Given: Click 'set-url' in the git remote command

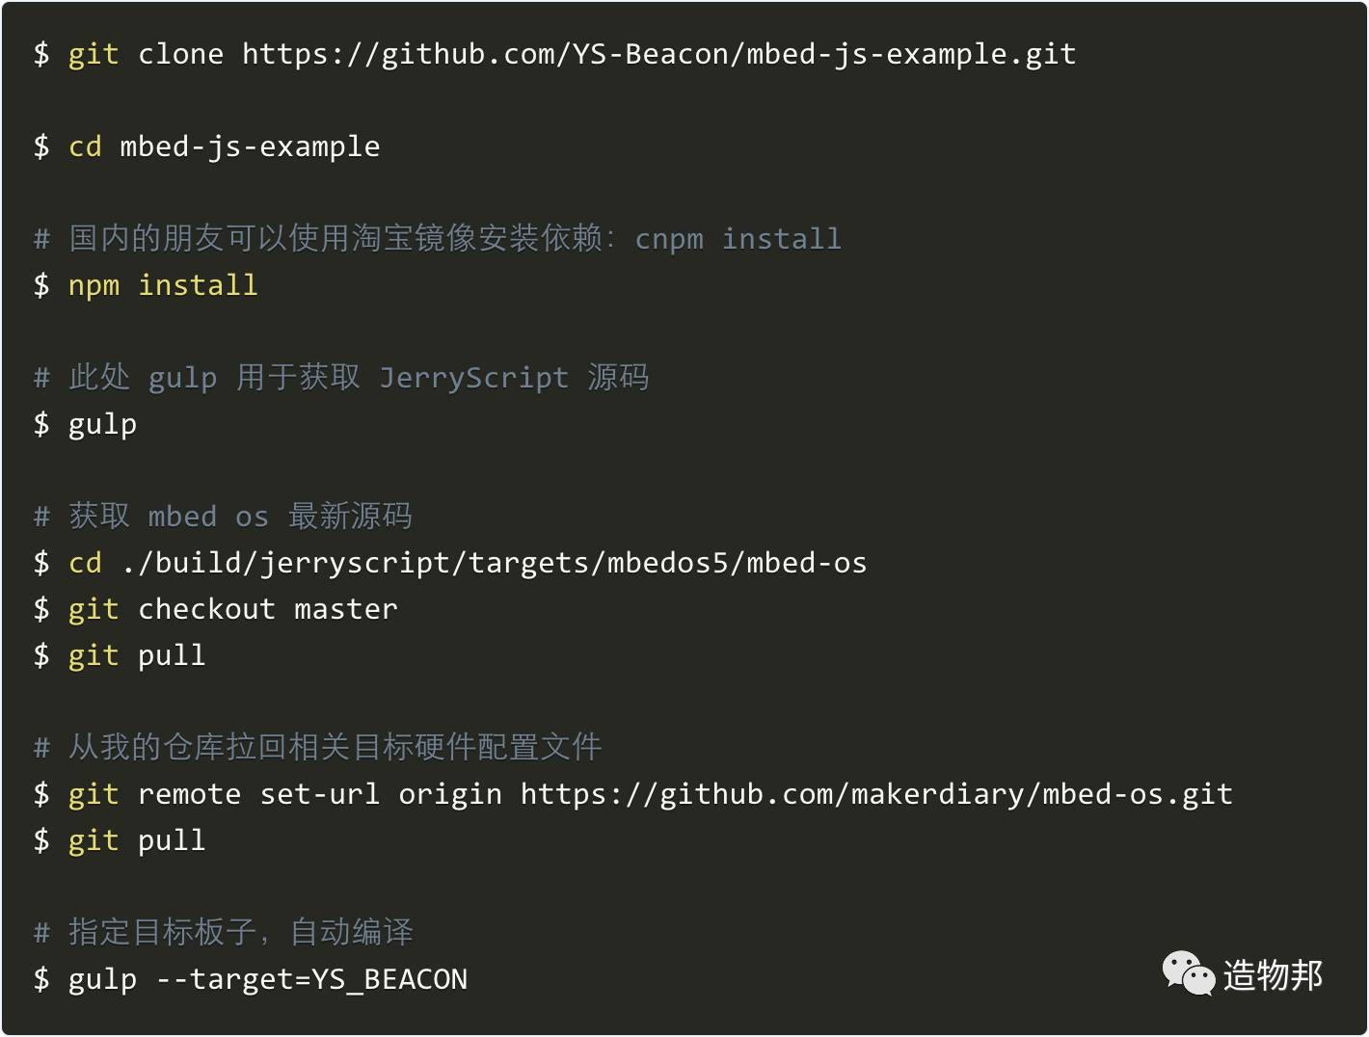Looking at the screenshot, I should [x=320, y=794].
